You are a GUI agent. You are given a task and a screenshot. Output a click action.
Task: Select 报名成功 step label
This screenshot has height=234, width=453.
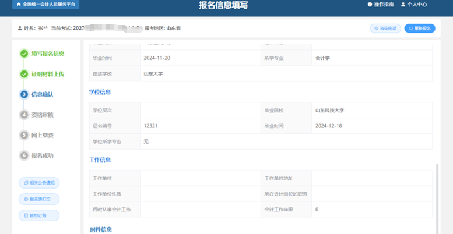(43, 155)
